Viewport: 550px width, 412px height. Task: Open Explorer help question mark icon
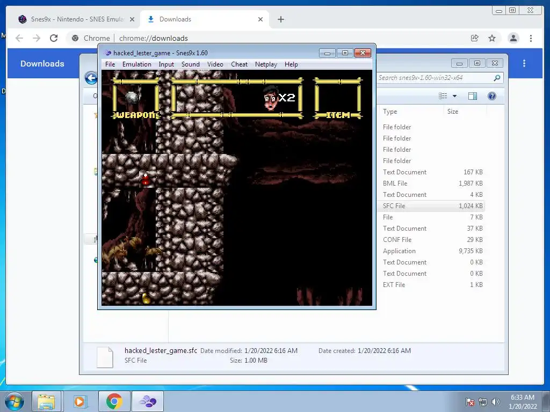(492, 96)
